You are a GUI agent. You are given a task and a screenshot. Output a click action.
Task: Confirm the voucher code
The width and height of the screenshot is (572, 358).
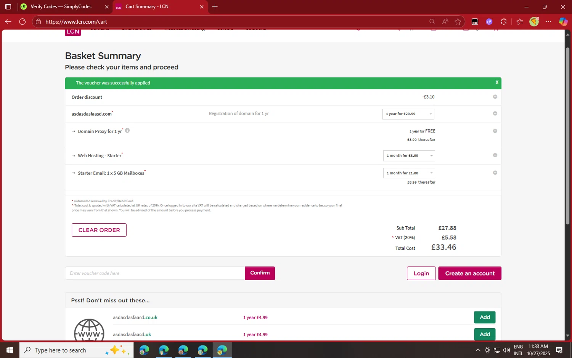[x=260, y=273]
